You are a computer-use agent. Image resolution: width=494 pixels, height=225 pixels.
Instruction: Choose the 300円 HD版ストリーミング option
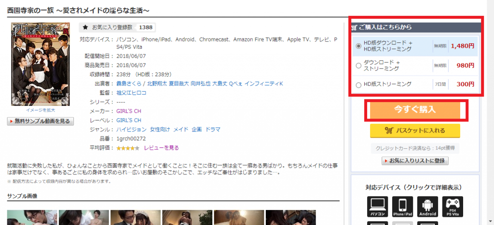pyautogui.click(x=358, y=85)
